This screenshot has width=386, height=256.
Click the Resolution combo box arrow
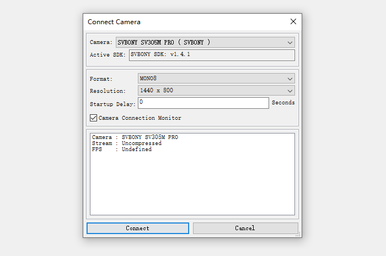tap(290, 91)
